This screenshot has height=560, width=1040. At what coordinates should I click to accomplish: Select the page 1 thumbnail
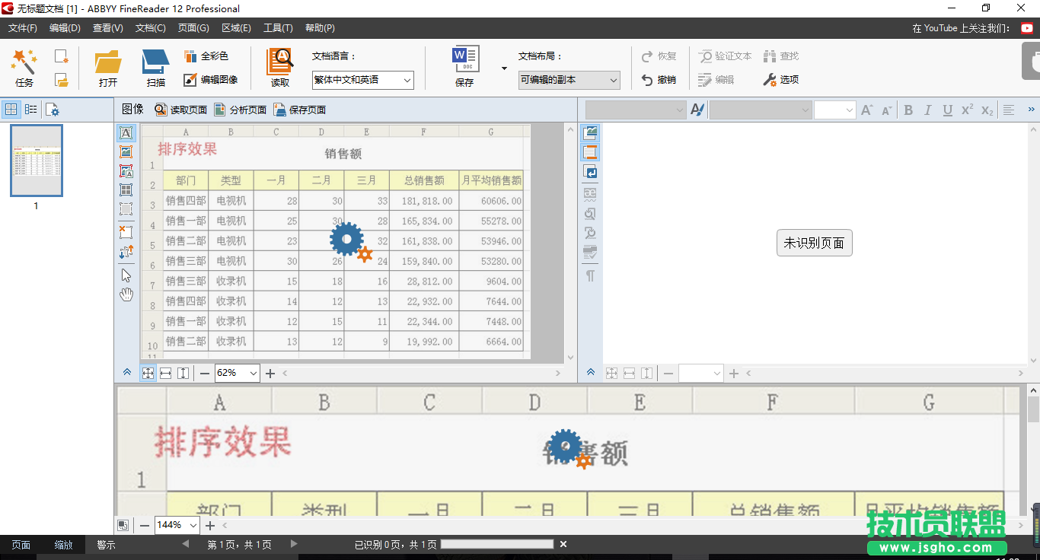pyautogui.click(x=36, y=161)
